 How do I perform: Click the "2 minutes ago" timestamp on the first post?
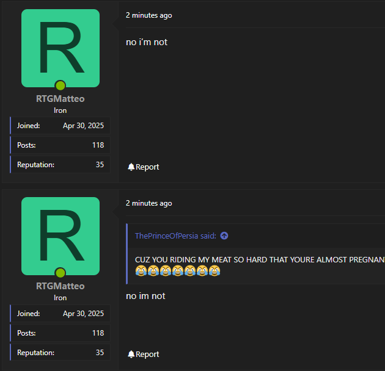(148, 15)
